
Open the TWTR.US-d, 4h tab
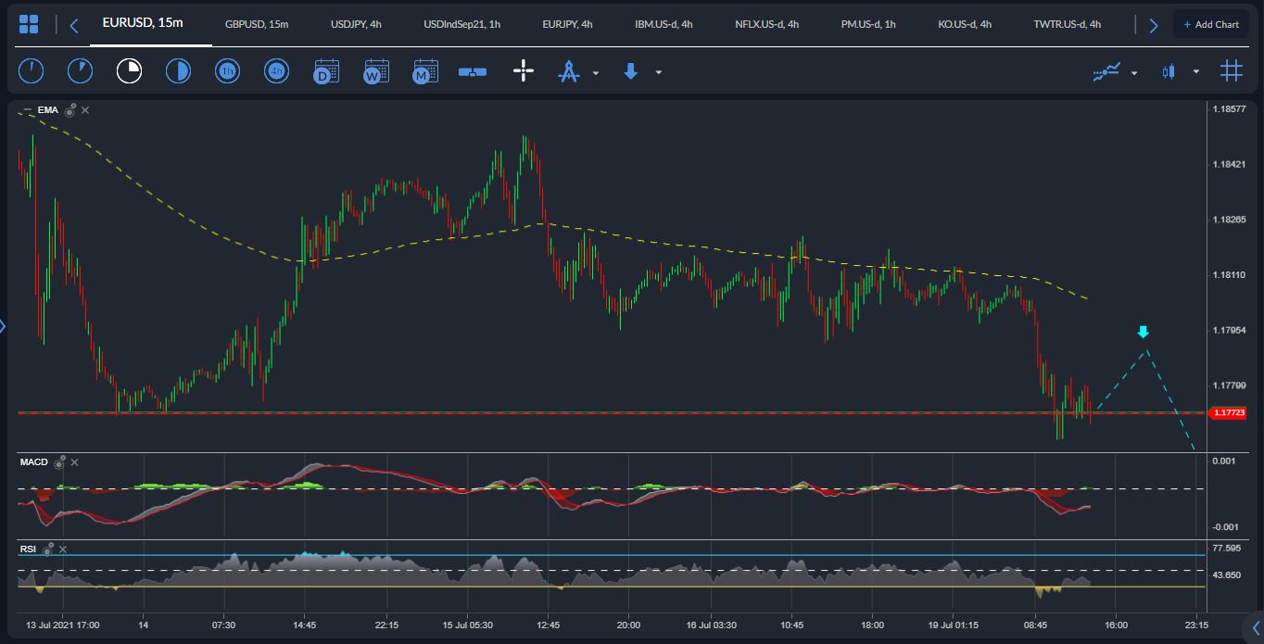[x=1068, y=24]
